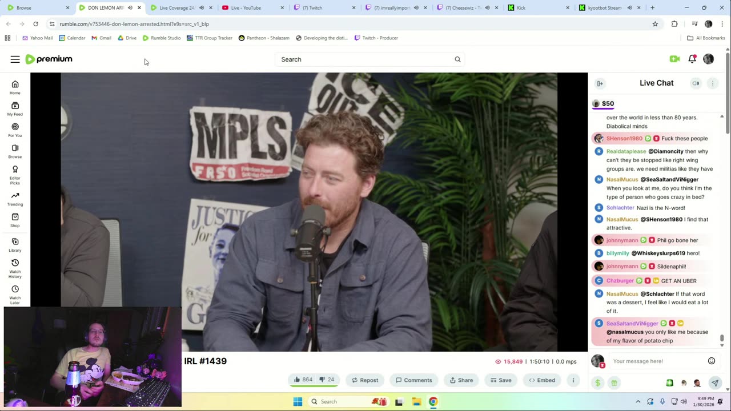731x411 pixels.
Task: Open the For You sidebar section
Action: click(x=15, y=130)
